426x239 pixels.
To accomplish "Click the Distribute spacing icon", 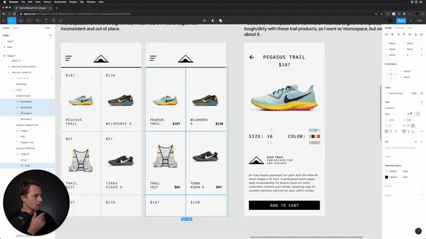I will point(421,35).
